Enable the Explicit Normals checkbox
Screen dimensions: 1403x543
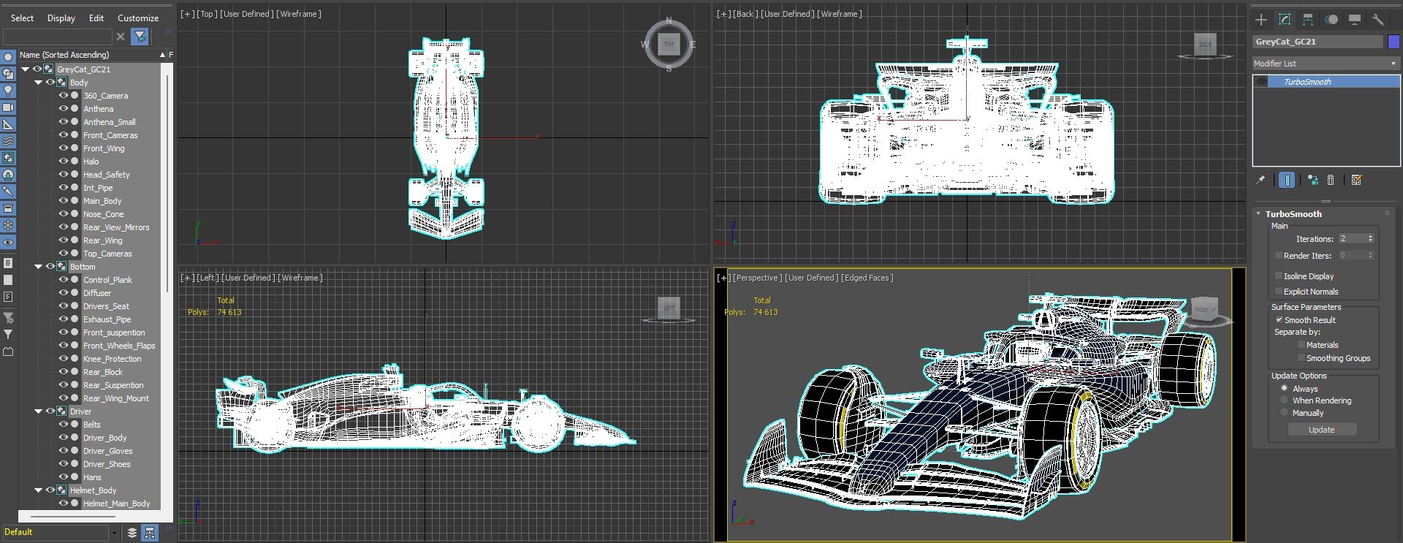pyautogui.click(x=1279, y=292)
